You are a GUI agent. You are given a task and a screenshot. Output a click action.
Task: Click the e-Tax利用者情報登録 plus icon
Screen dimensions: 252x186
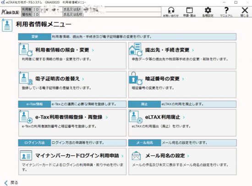point(26,117)
